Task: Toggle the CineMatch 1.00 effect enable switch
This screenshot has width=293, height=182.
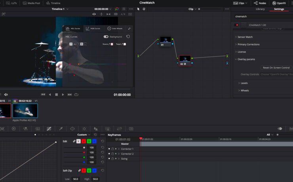Action: pyautogui.click(x=236, y=25)
